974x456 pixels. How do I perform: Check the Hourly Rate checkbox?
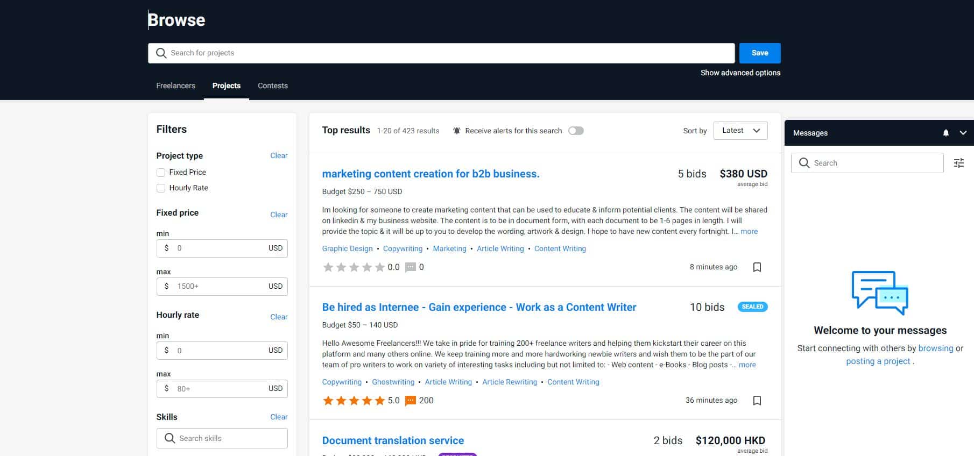pos(161,188)
